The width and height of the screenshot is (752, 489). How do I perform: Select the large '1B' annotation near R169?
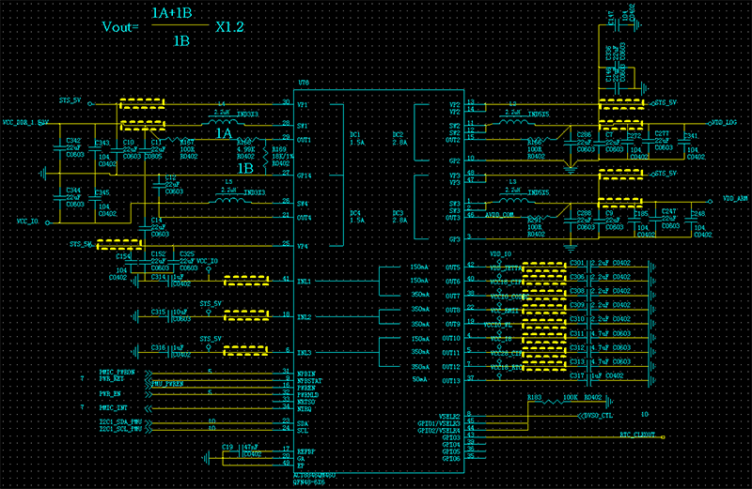pos(245,169)
